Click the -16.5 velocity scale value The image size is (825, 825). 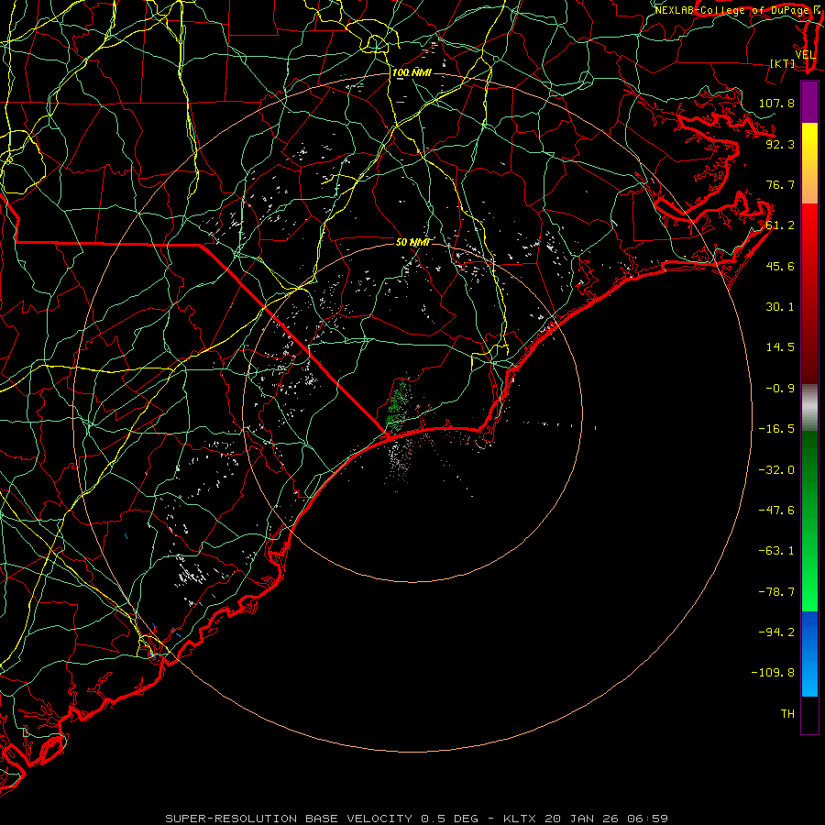(x=776, y=429)
